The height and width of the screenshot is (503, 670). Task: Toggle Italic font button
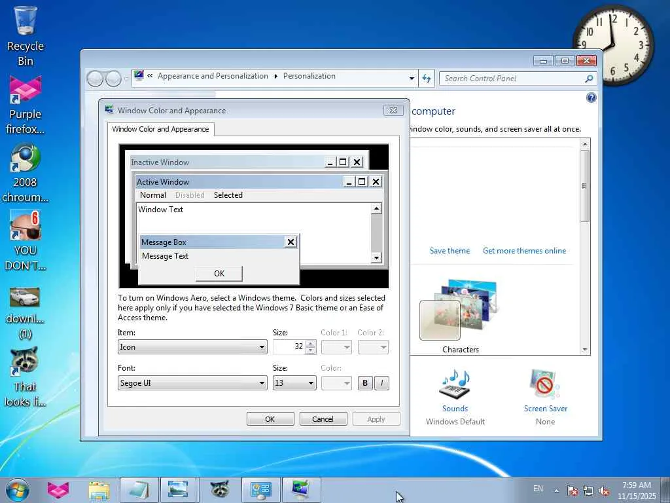click(x=382, y=382)
